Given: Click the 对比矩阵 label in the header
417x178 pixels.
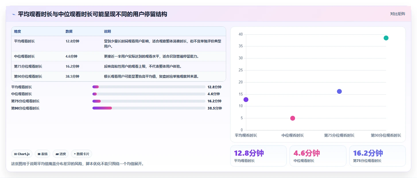Looking at the screenshot, I should [x=397, y=14].
